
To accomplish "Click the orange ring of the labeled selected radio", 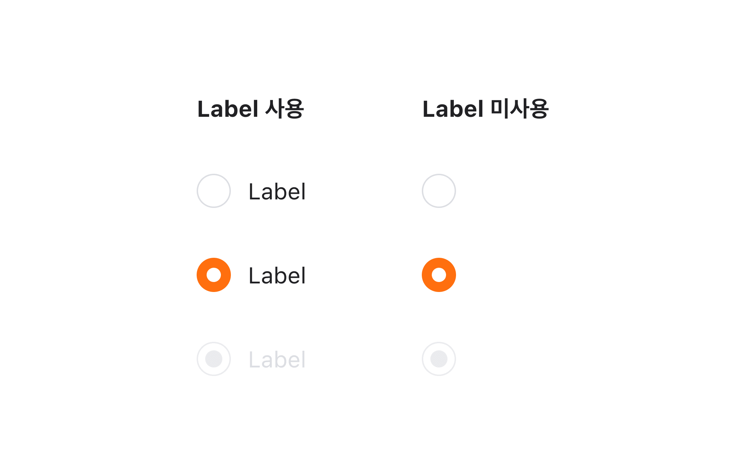I will 202,275.
